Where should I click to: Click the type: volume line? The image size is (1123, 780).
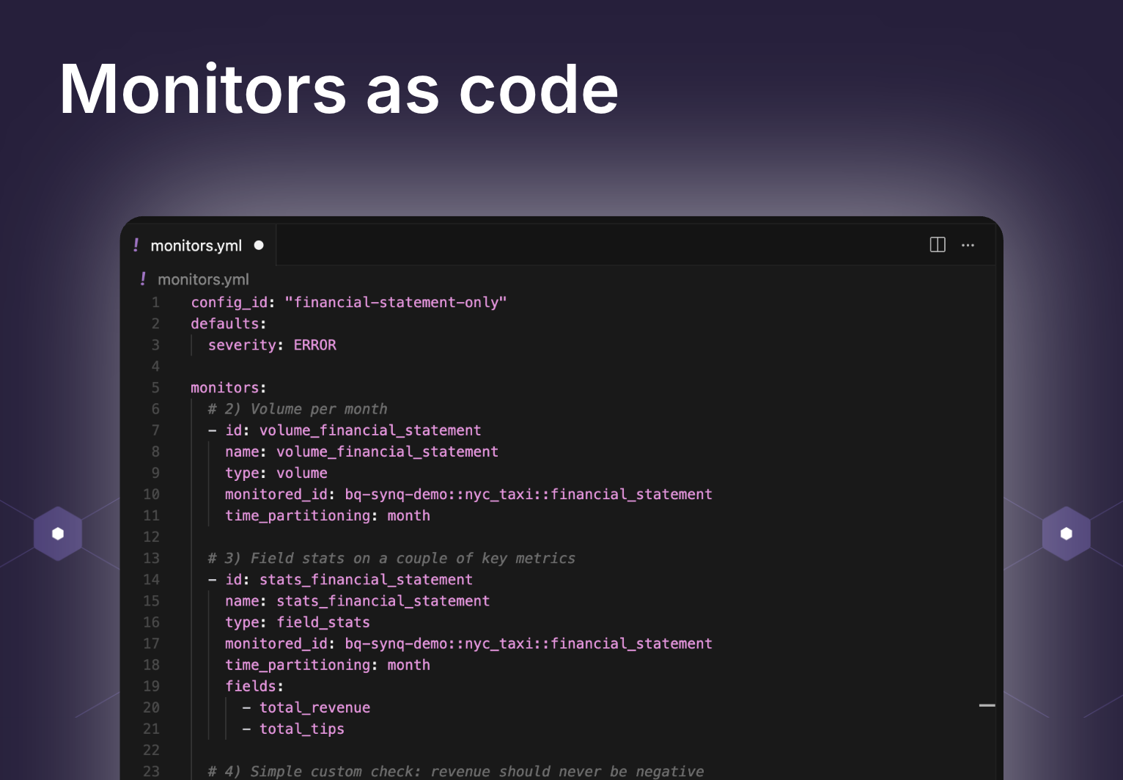click(x=276, y=472)
